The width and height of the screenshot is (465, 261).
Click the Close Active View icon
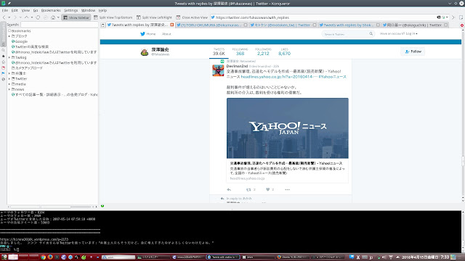(178, 17)
